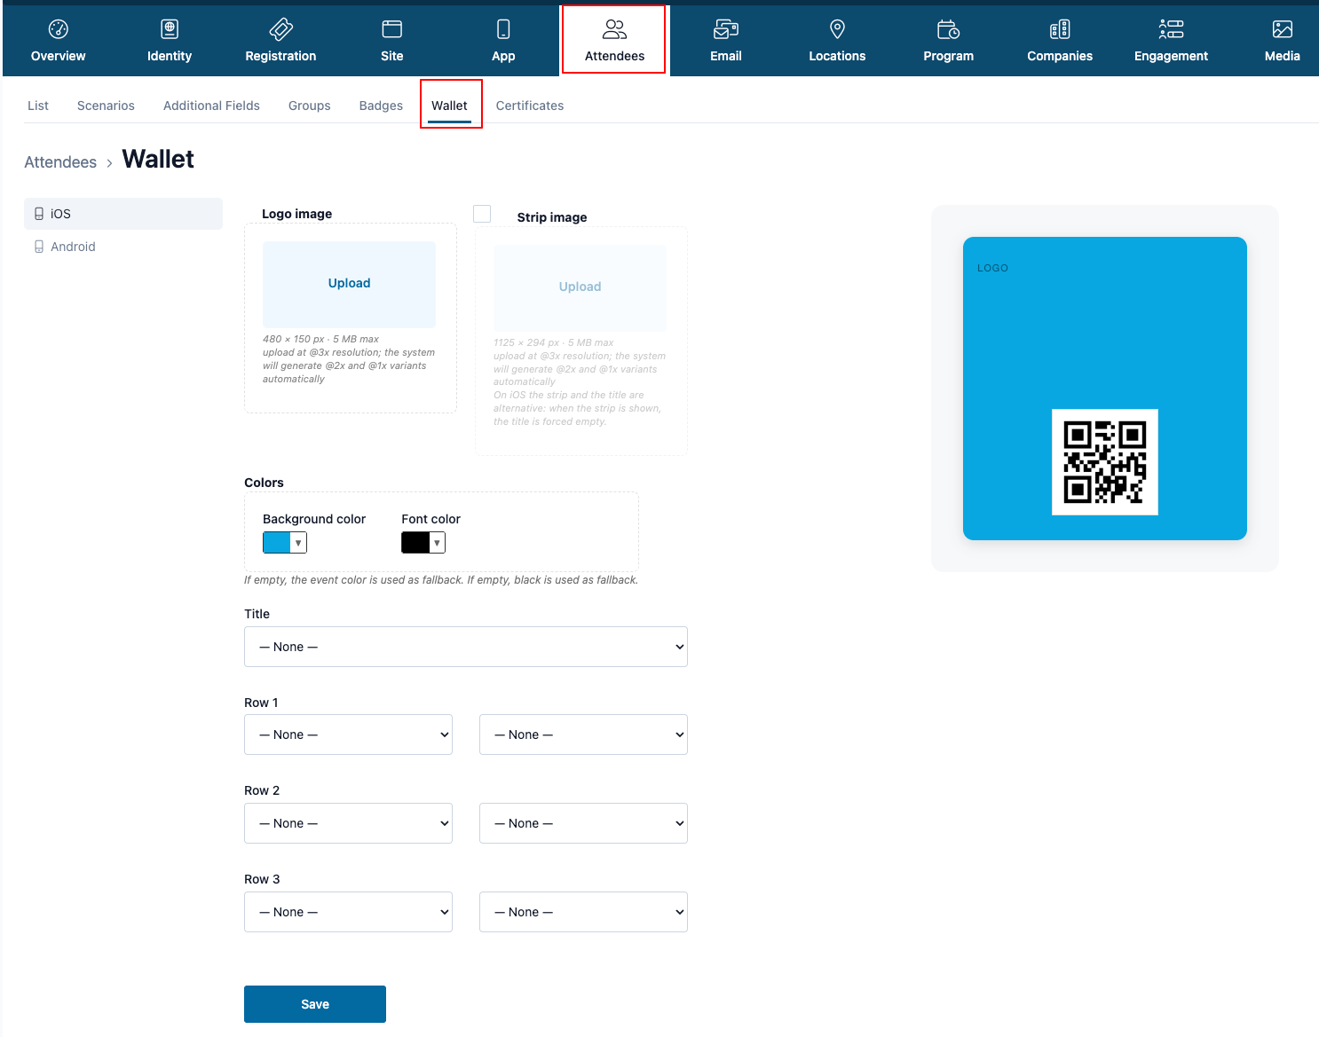The image size is (1319, 1037).
Task: Click the Strip image Upload area
Action: click(580, 287)
